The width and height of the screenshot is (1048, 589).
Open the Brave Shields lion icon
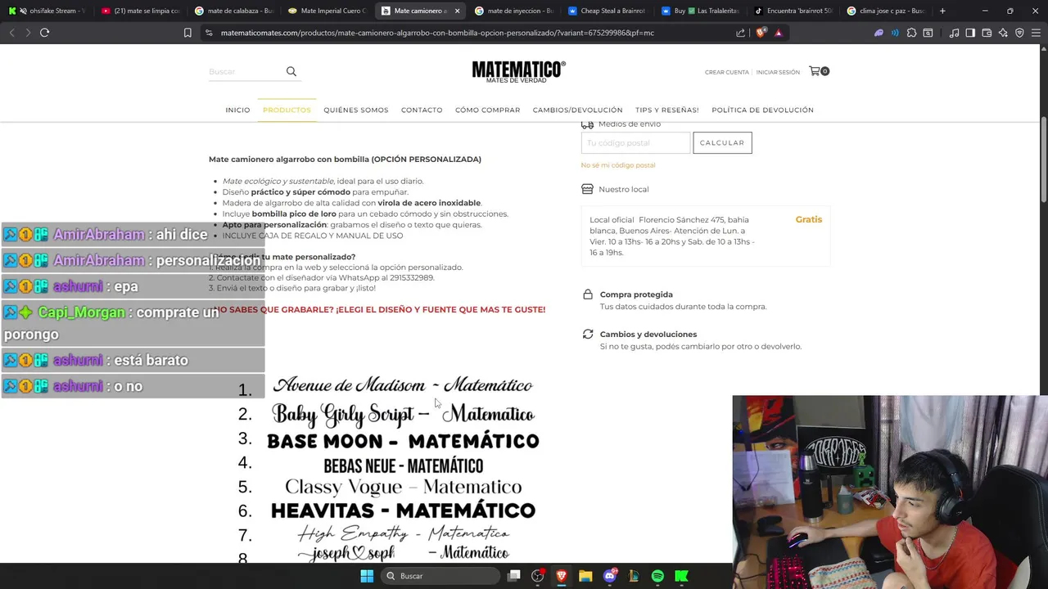[761, 33]
